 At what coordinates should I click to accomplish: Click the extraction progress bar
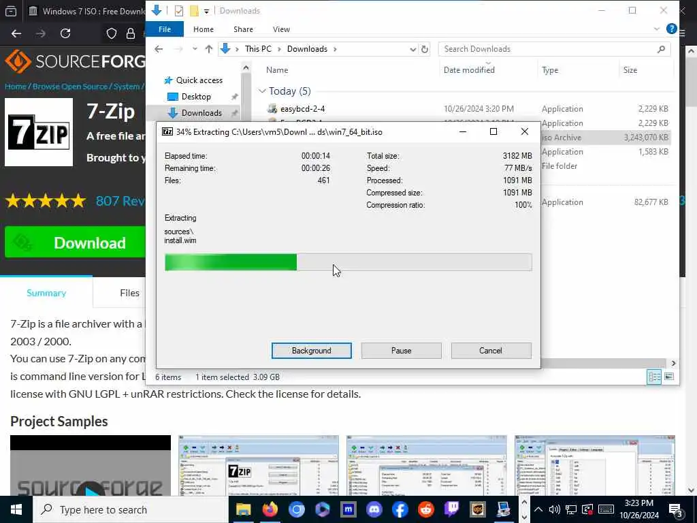pos(348,262)
